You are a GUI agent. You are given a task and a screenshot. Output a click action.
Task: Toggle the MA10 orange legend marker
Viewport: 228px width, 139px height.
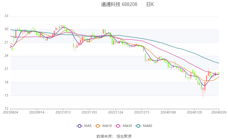tap(98, 126)
